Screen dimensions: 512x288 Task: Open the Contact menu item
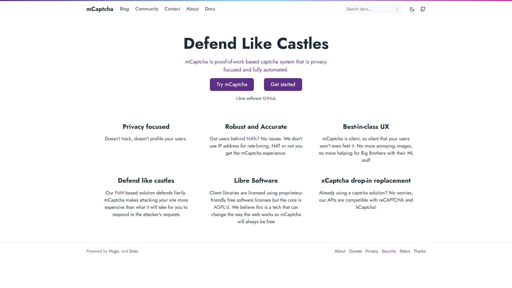coord(172,9)
